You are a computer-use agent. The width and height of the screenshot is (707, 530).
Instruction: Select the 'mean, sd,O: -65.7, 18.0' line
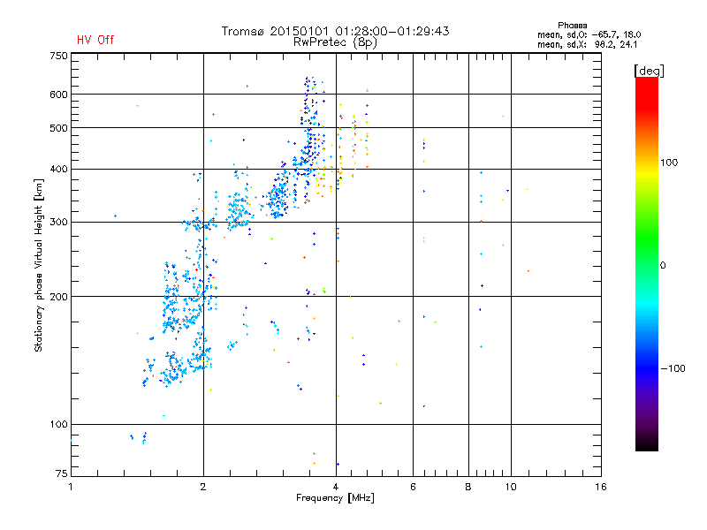coord(589,34)
